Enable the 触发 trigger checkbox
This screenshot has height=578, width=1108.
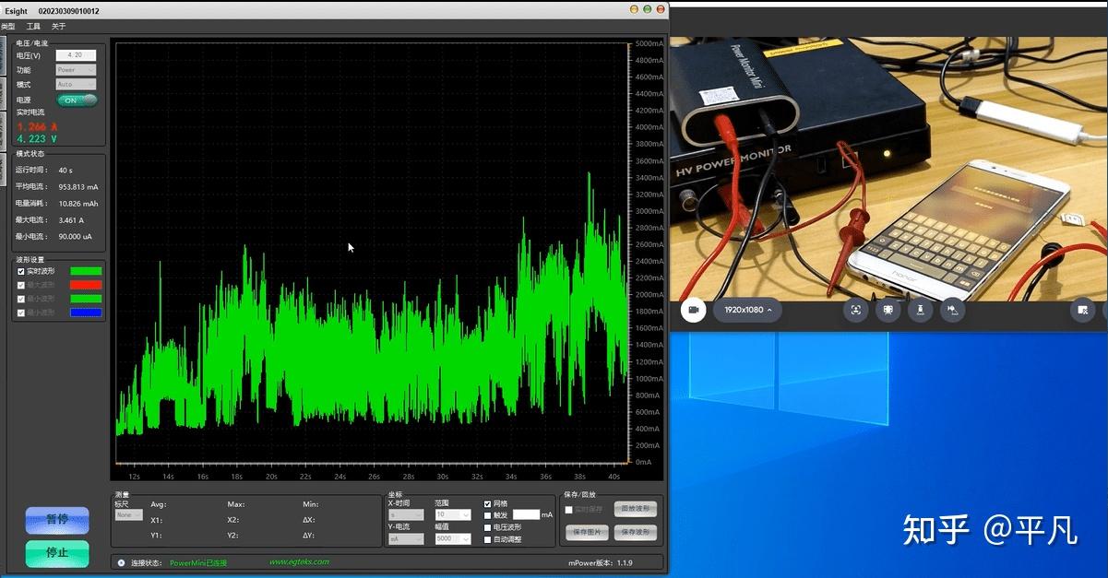coord(488,516)
